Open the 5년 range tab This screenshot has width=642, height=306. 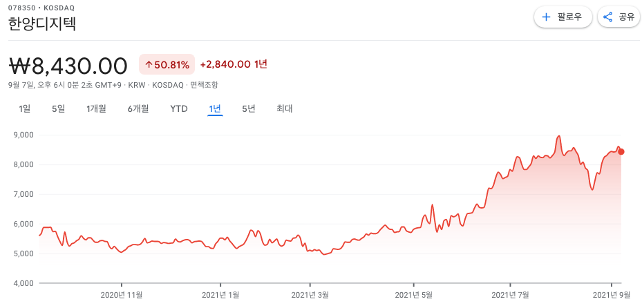tap(249, 109)
